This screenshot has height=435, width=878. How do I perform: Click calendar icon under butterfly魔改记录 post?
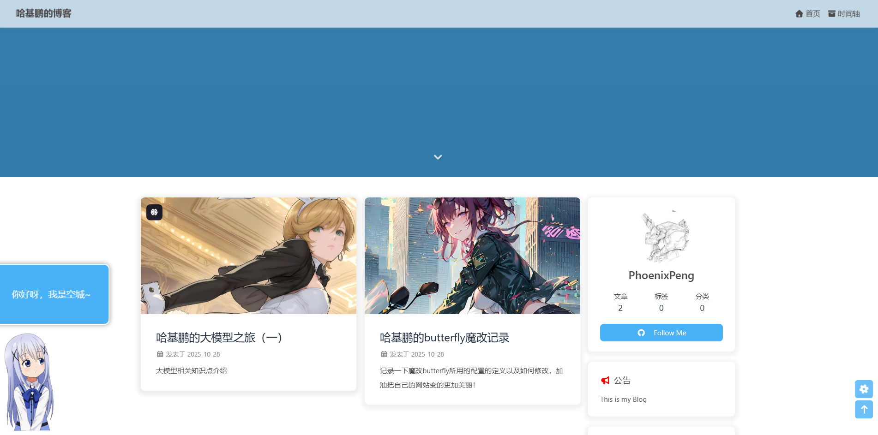pyautogui.click(x=384, y=354)
